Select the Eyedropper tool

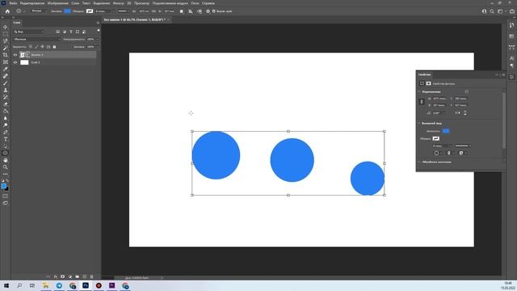(6, 69)
